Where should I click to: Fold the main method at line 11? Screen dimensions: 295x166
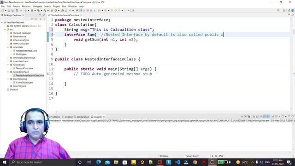tap(54, 69)
